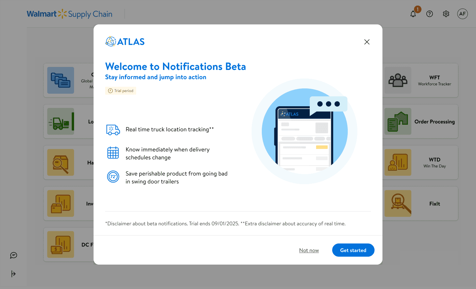Click the ATLAS phone illustration

pos(304,131)
